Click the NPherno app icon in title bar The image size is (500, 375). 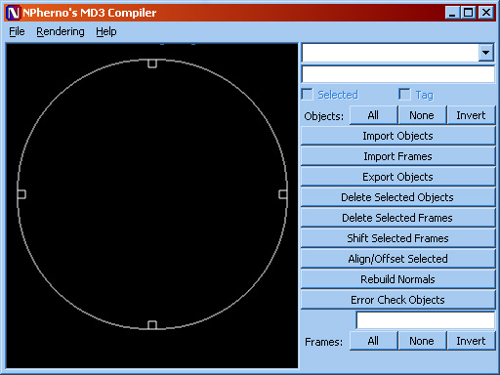click(x=14, y=13)
